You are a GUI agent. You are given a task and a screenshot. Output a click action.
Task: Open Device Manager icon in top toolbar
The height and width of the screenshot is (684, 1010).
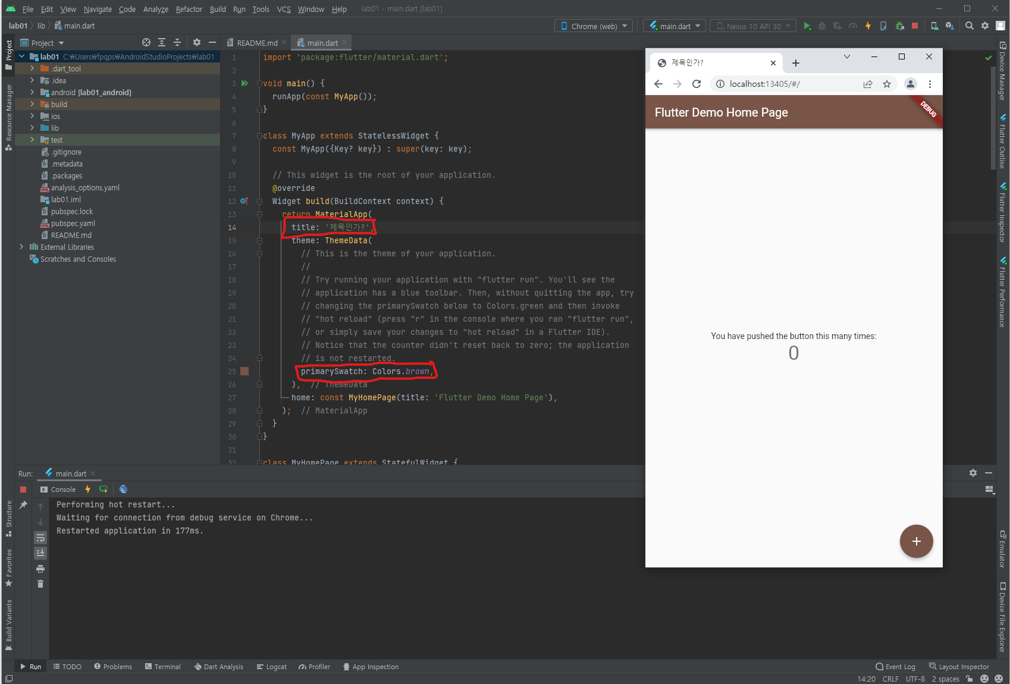934,26
